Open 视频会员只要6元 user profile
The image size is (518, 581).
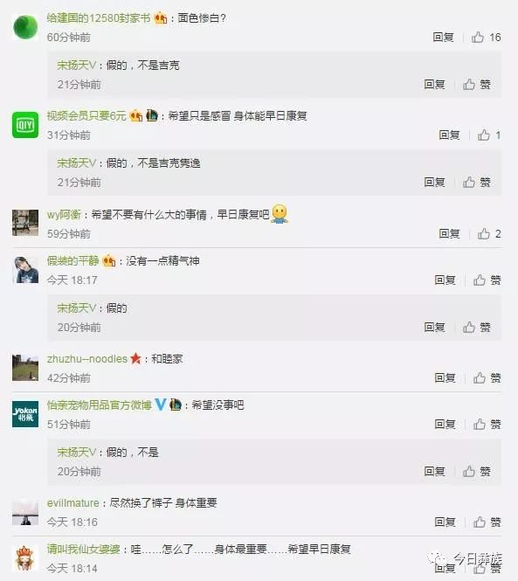pyautogui.click(x=86, y=116)
